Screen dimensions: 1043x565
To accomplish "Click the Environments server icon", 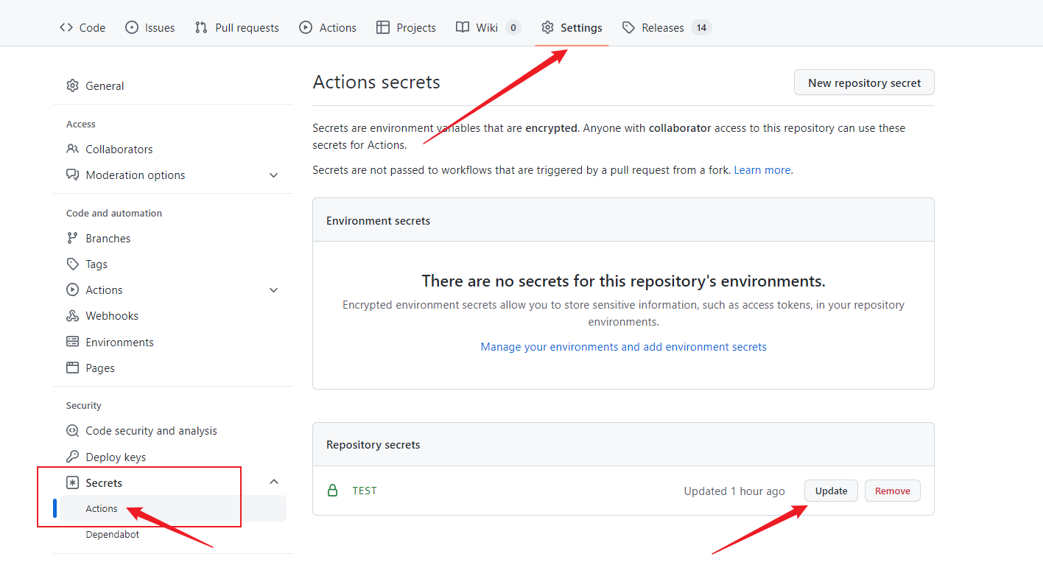I will coord(72,342).
